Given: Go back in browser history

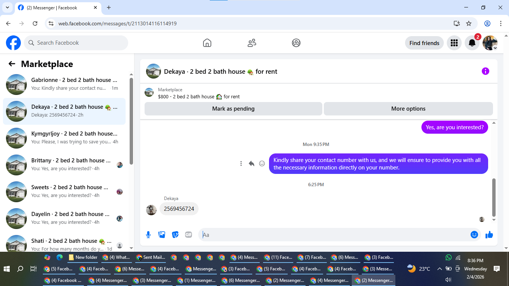Looking at the screenshot, I should click(8, 23).
